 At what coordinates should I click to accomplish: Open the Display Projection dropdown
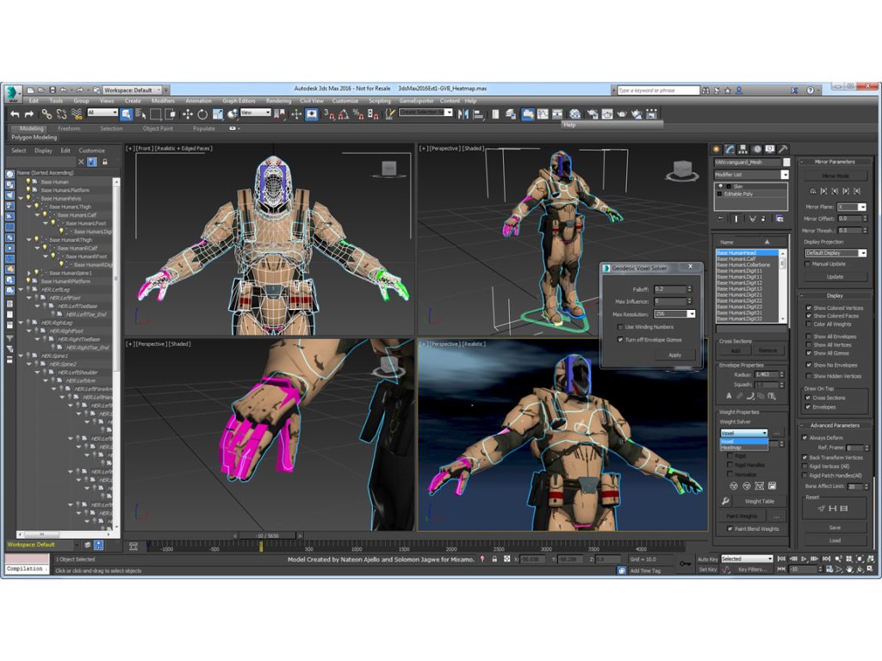click(x=835, y=253)
